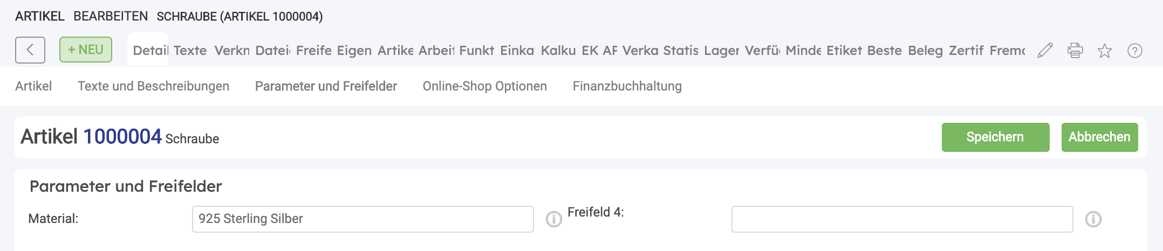Save the article with Speichern
This screenshot has height=251, width=1163.
[x=995, y=137]
